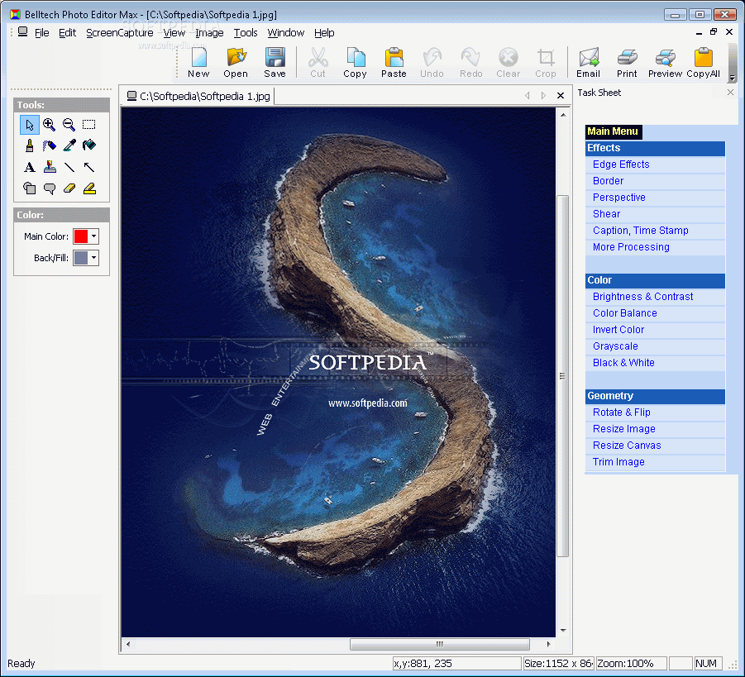The image size is (745, 677).
Task: Select the Softpedia 1.jpg document tab
Action: point(198,97)
